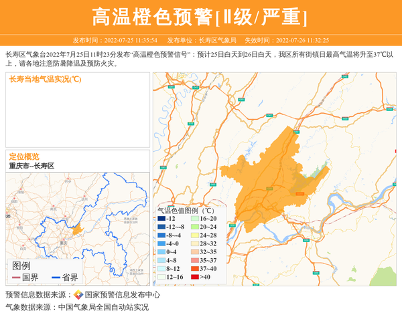Screen dimensions: 402x315
Task: Choose the yellow 24~28 legend swatch
Action: click(194, 235)
